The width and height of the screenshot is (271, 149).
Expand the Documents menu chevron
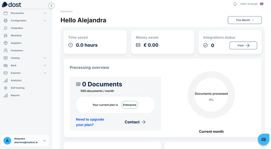click(45, 13)
